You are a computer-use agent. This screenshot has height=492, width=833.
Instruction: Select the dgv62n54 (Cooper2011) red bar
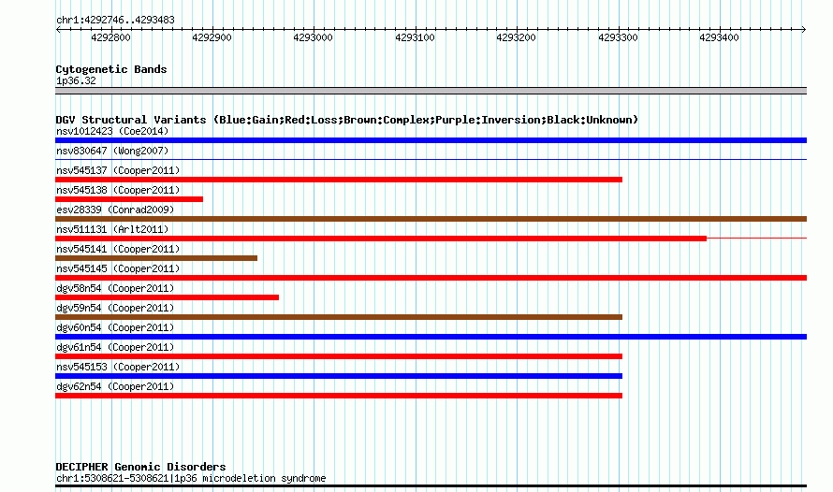pos(339,396)
